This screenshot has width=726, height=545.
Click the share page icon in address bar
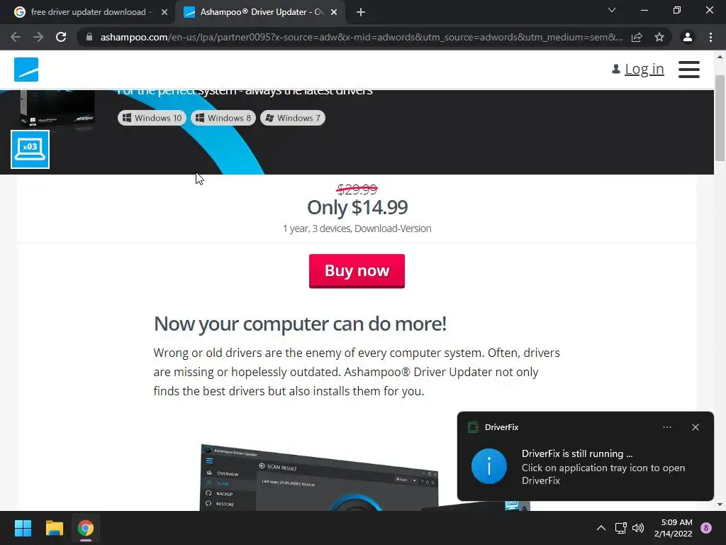pyautogui.click(x=637, y=37)
